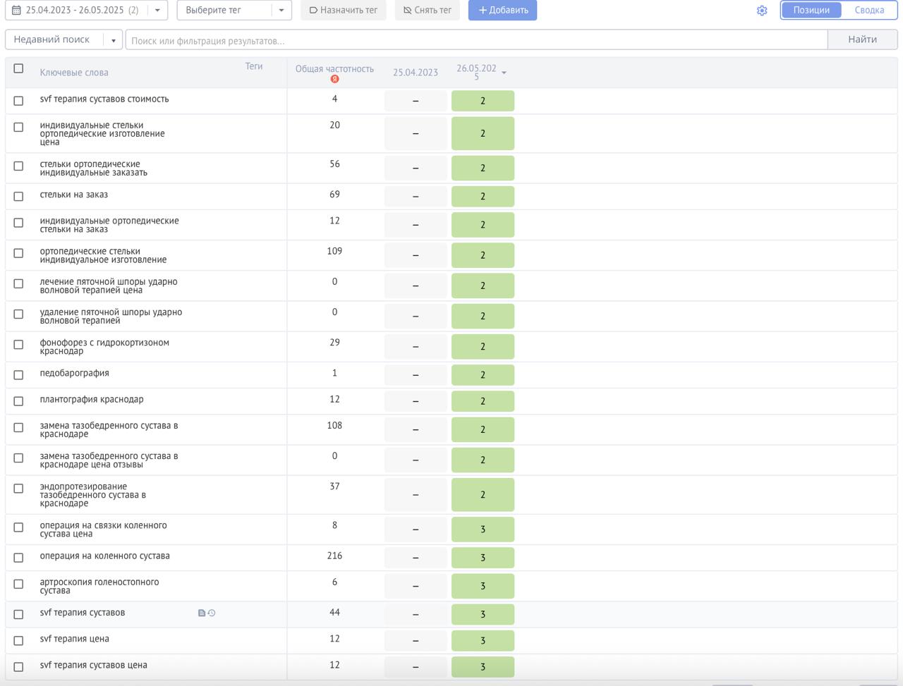Click the calendar icon in date range

pos(16,11)
